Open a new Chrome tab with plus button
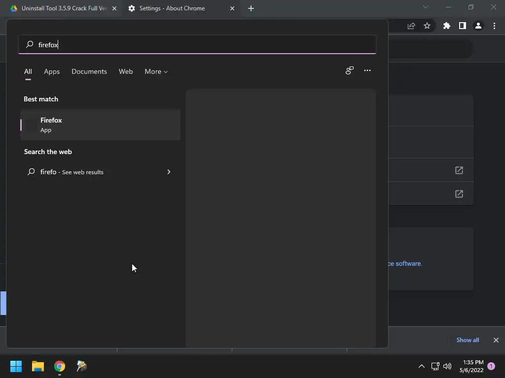Screen dimensions: 505x378 [x=251, y=8]
